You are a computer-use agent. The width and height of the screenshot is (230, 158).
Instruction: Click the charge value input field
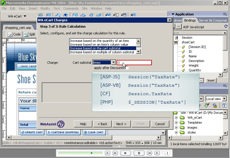click(x=134, y=63)
